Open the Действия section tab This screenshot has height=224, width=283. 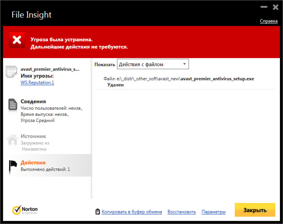[x=33, y=162]
